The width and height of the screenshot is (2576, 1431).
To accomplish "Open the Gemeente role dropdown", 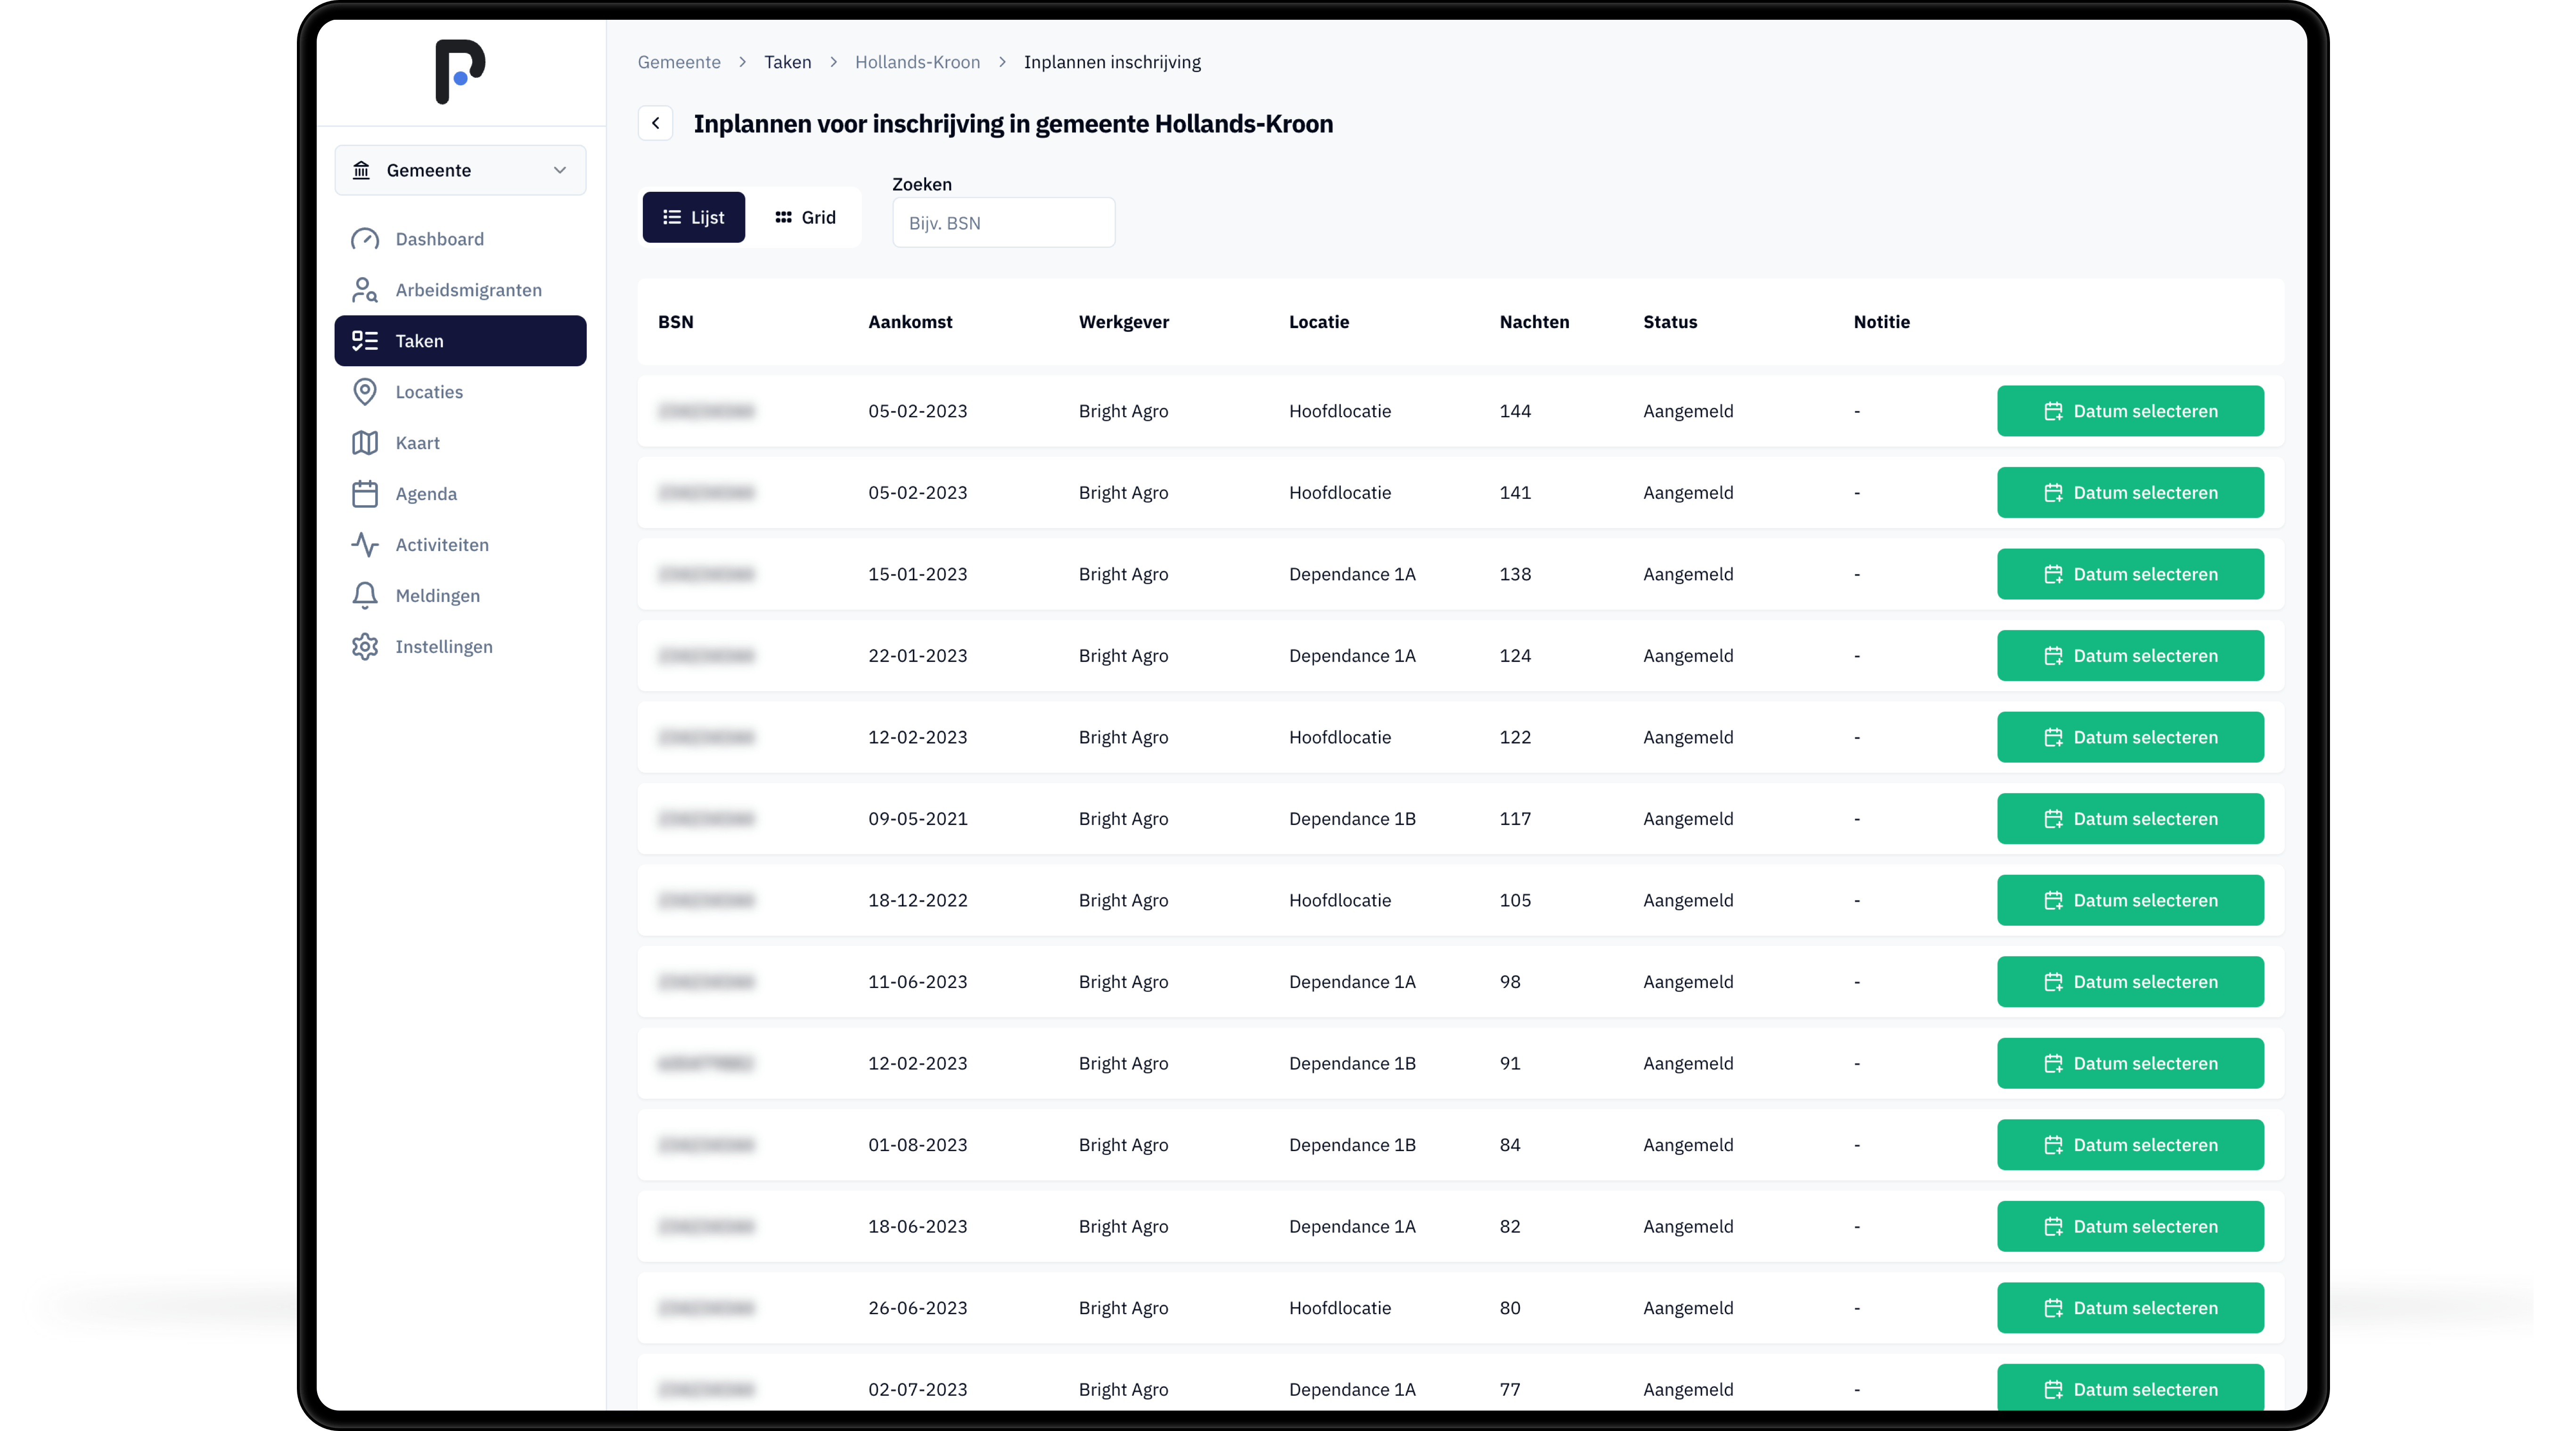I will point(460,170).
